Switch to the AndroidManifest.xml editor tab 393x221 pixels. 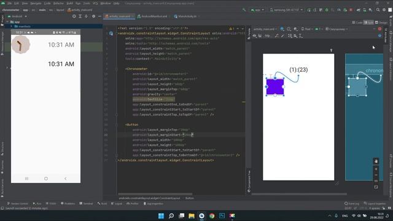154,17
